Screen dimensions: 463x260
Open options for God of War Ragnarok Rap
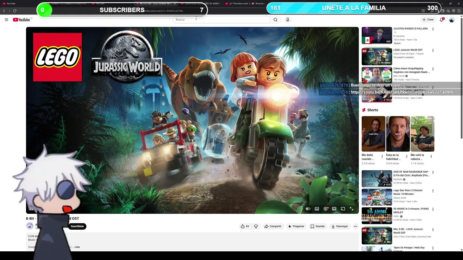coord(433,172)
